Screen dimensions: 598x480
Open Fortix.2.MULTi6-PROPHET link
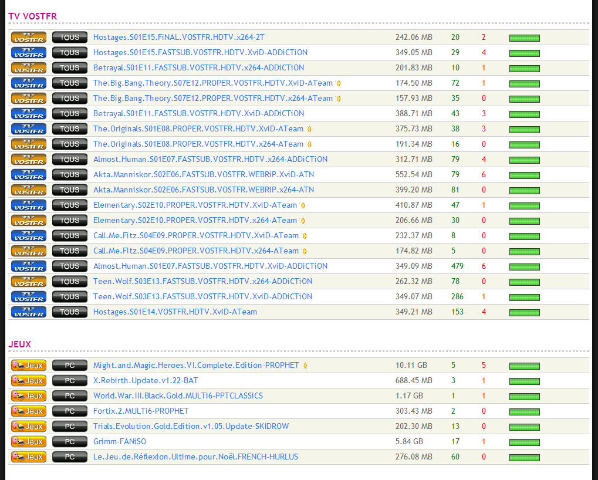(x=141, y=411)
